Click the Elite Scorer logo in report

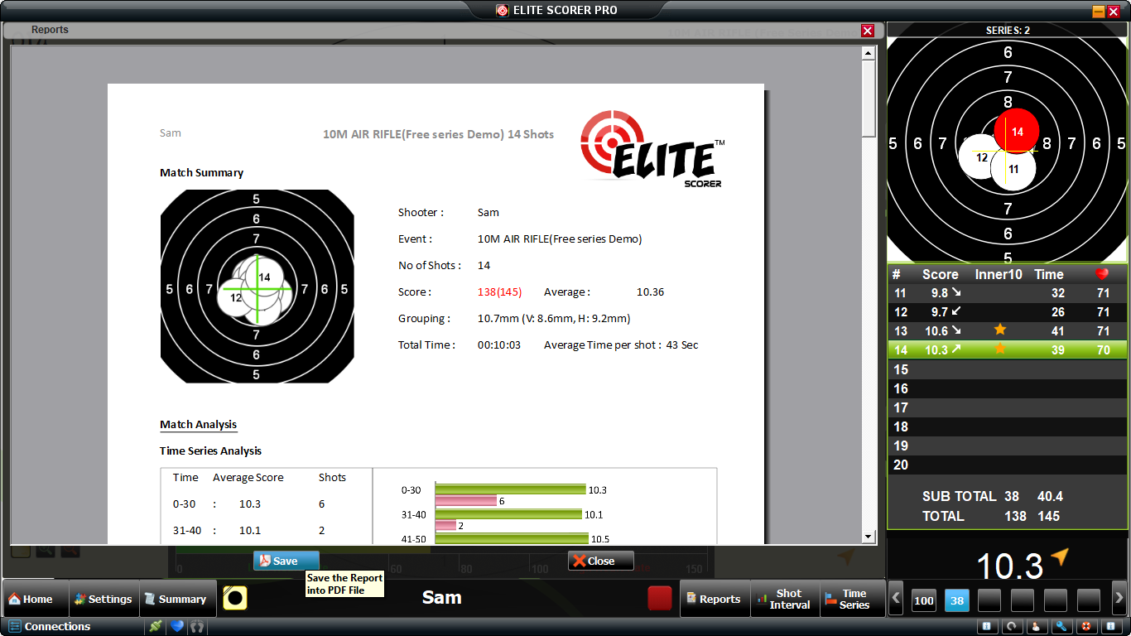(x=652, y=149)
